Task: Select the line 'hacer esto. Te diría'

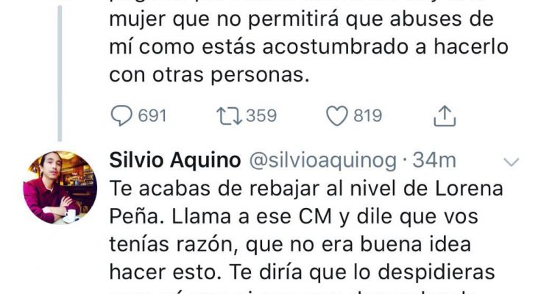Action: tap(303, 272)
